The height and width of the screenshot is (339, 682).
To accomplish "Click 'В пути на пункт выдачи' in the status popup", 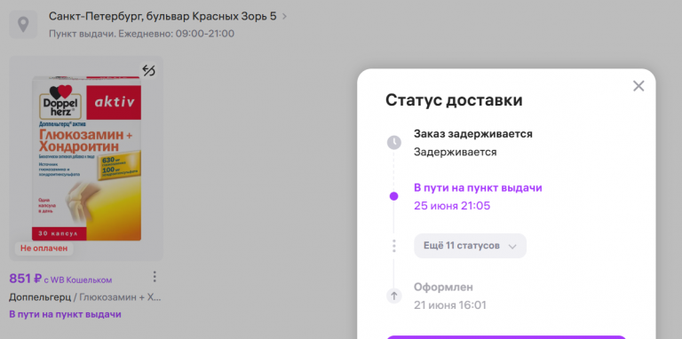I will click(478, 188).
